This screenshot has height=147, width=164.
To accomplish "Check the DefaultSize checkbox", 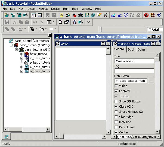I will (x=116, y=127).
